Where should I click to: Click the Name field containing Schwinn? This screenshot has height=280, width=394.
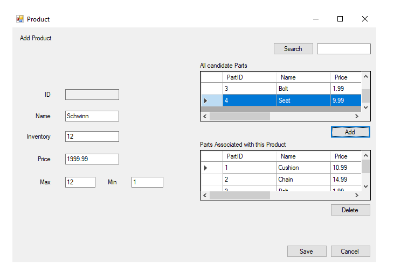click(x=92, y=116)
